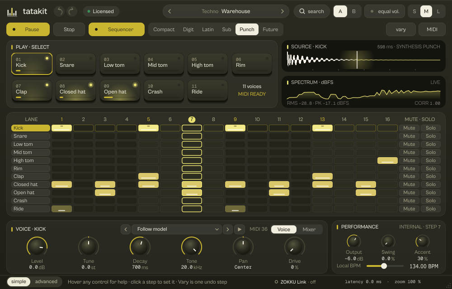Toggle Kick lane step 2
The width and height of the screenshot is (452, 289).
[83, 128]
